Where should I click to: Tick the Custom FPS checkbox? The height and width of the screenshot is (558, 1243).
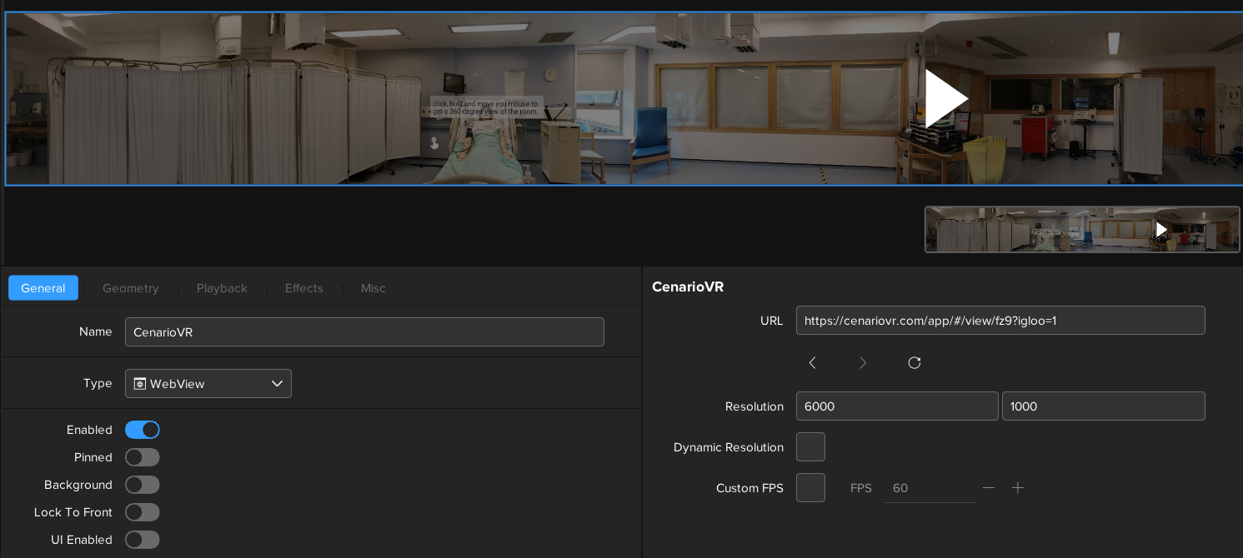coord(810,488)
